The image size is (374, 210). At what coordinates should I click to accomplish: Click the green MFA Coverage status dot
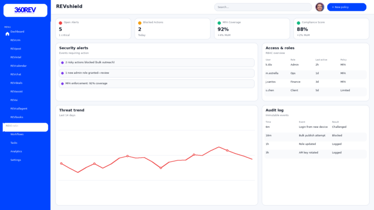tap(219, 23)
